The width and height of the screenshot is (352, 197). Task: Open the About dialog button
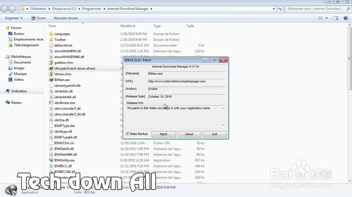[189, 134]
